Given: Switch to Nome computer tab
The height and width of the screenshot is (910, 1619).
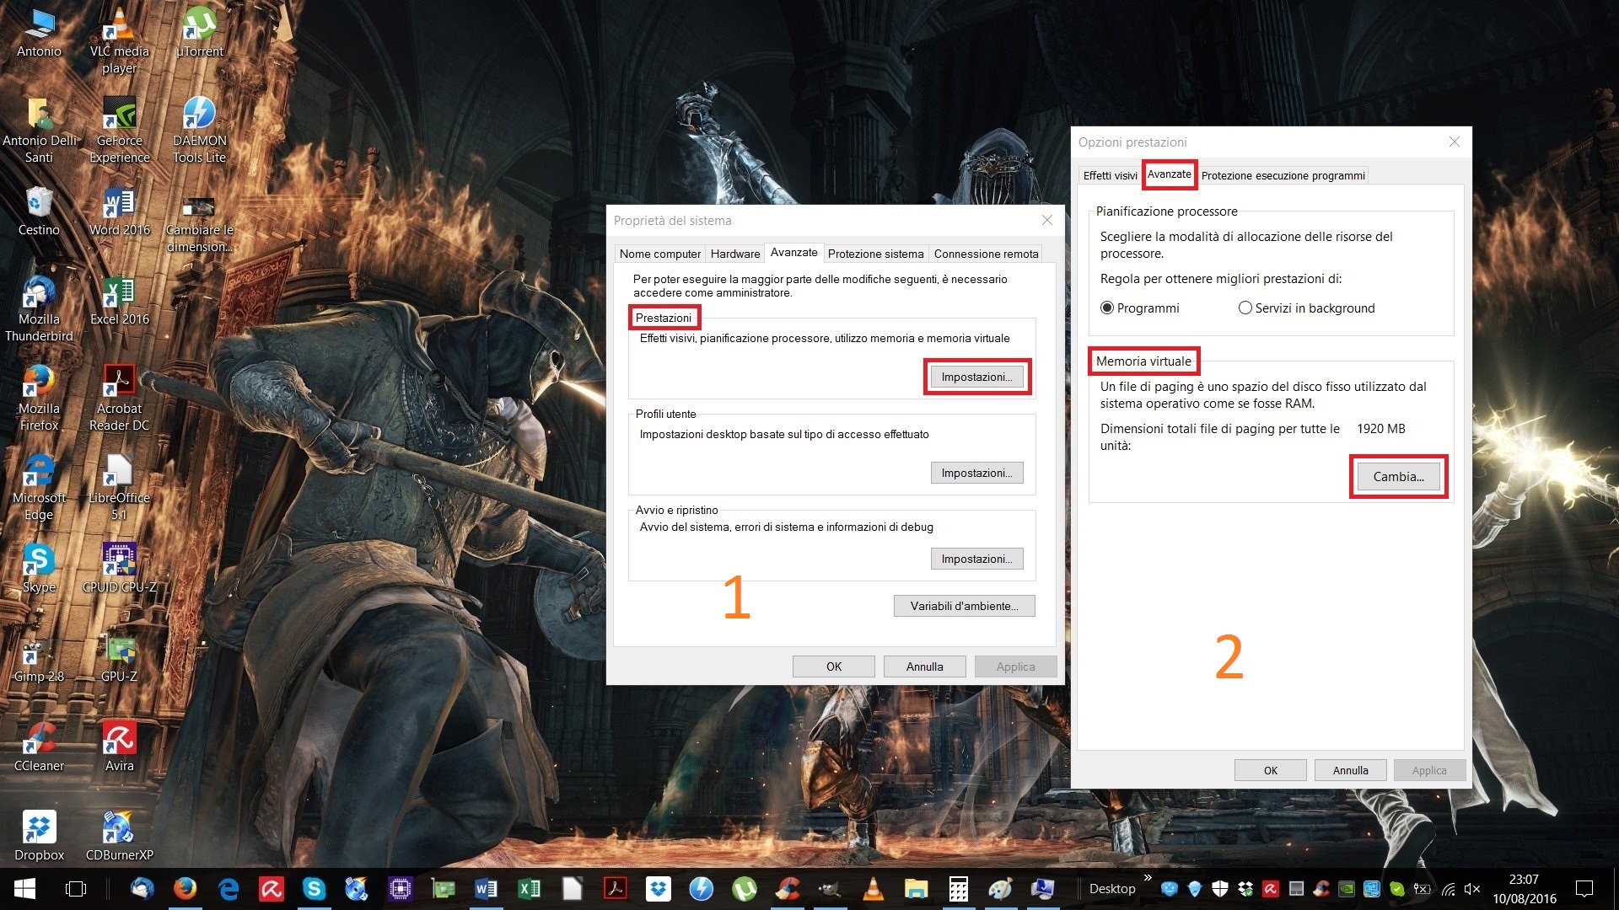Looking at the screenshot, I should 659,254.
